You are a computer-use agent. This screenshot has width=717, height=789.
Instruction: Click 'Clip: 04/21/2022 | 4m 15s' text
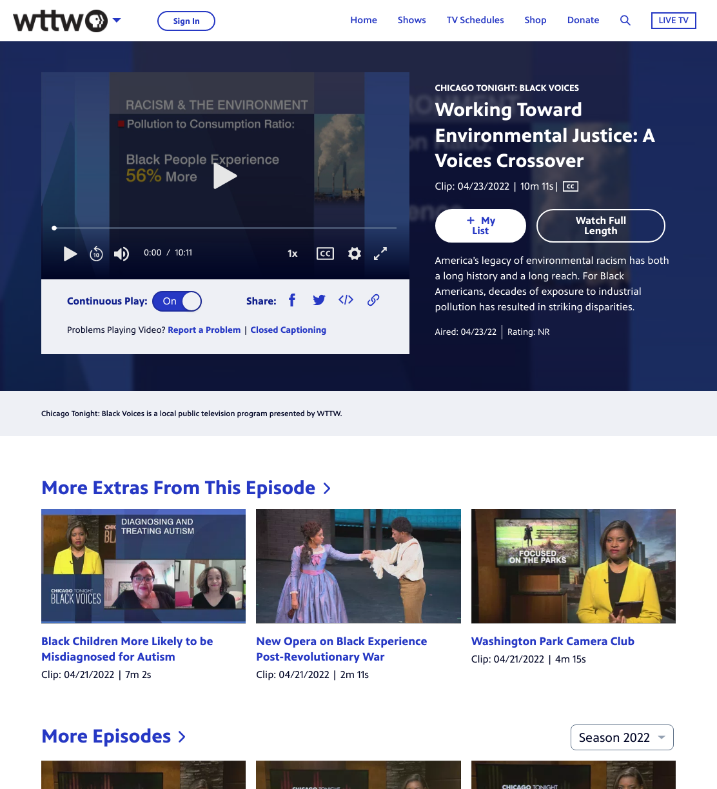click(x=528, y=659)
